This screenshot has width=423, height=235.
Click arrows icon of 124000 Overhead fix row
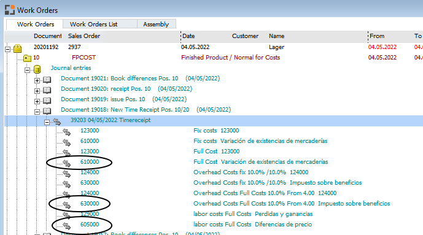click(x=67, y=174)
